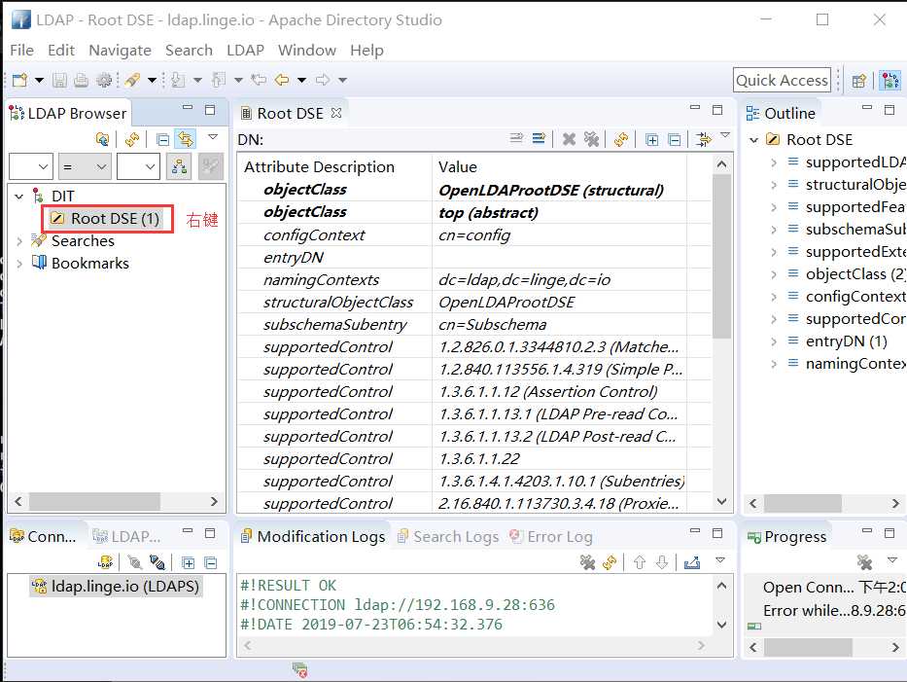Click the Save icon in main toolbar
Screen dimensions: 907x682
[59, 80]
